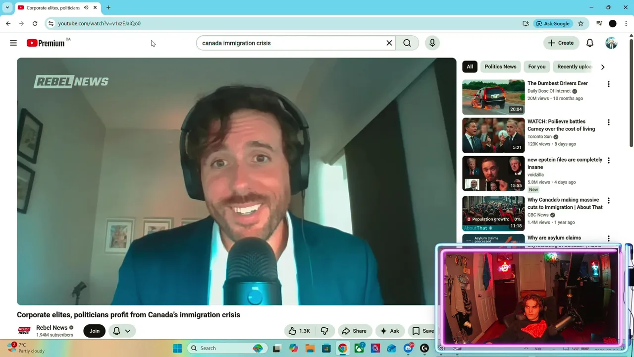Open the Windows Start menu
The image size is (634, 357).
click(177, 348)
